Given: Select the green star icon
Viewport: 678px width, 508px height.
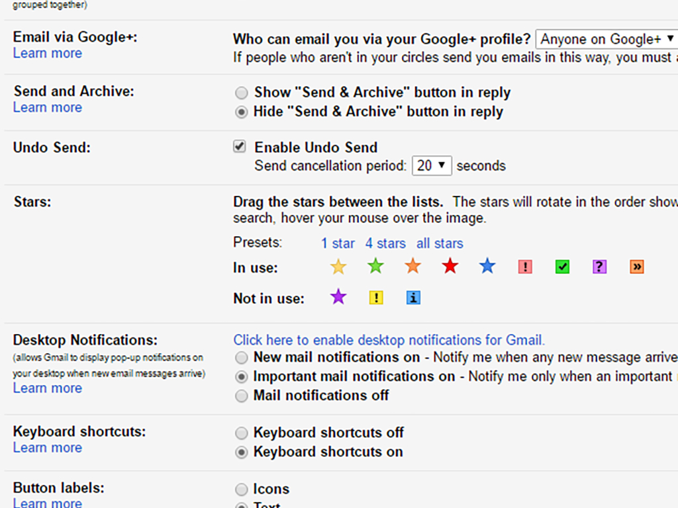Looking at the screenshot, I should (x=375, y=267).
